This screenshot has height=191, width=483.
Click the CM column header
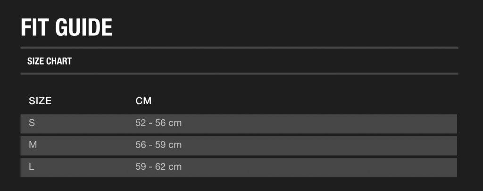[143, 101]
